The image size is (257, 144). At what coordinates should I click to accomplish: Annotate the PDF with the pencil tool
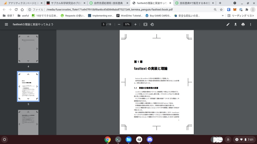pyautogui.click(x=228, y=24)
